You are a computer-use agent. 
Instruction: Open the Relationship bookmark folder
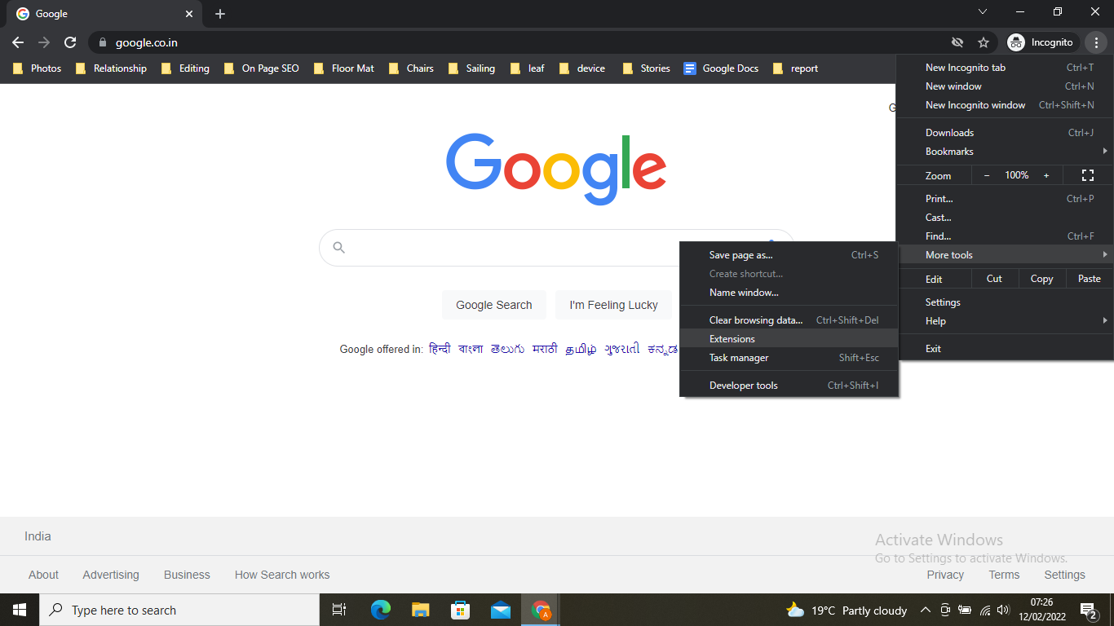coord(112,68)
